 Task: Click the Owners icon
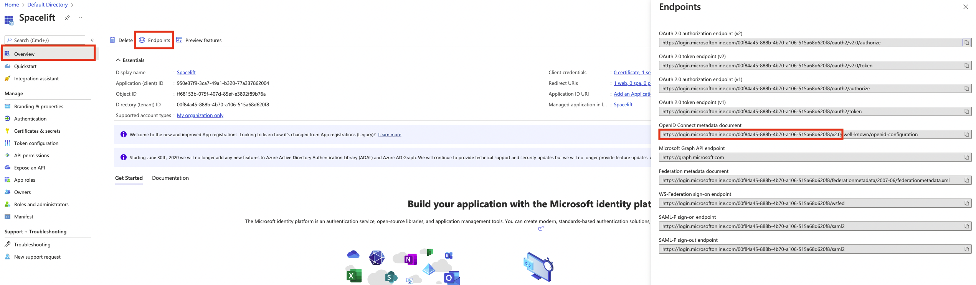click(7, 192)
